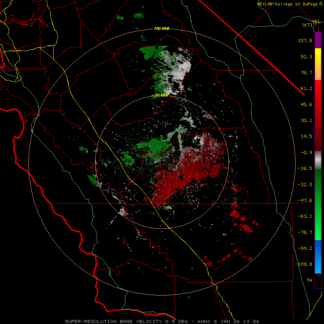
Task: Click the 61.2 velocity scale value
Action: [x=306, y=89]
